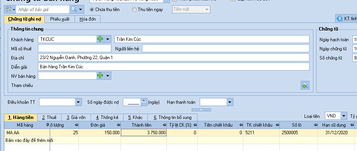Open the Hạn thanh toán date dropdown

230,102
